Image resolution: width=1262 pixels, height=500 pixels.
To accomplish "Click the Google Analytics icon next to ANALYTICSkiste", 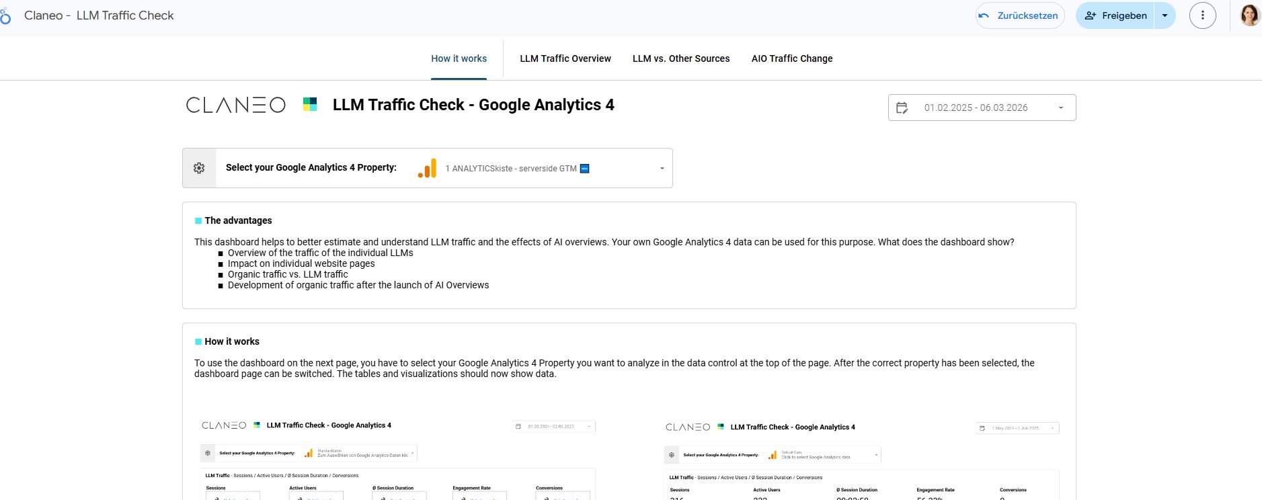I will (428, 168).
